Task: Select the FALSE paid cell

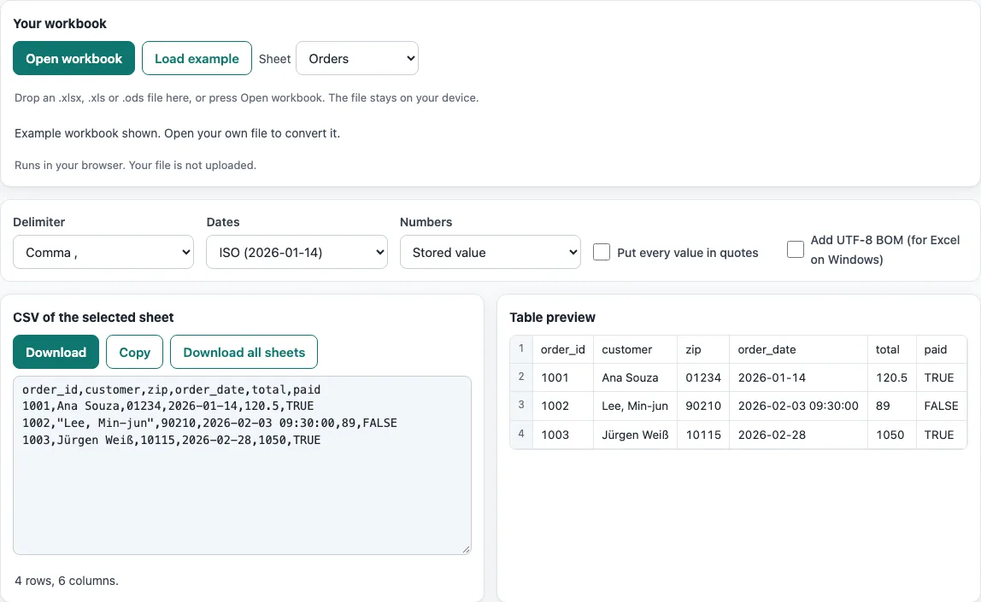Action: [942, 406]
